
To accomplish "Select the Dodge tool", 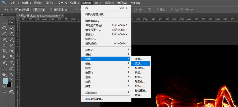I will click(x=11, y=56).
